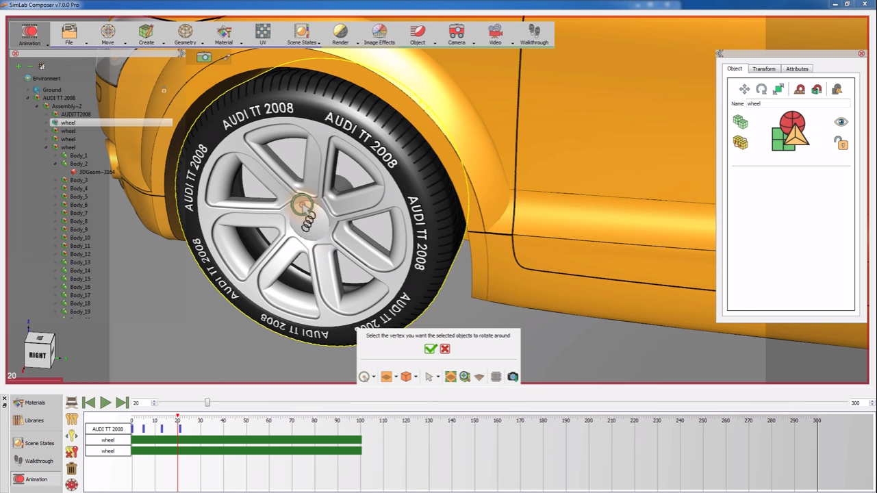Click the snap-to-ground magnet icon

799,89
